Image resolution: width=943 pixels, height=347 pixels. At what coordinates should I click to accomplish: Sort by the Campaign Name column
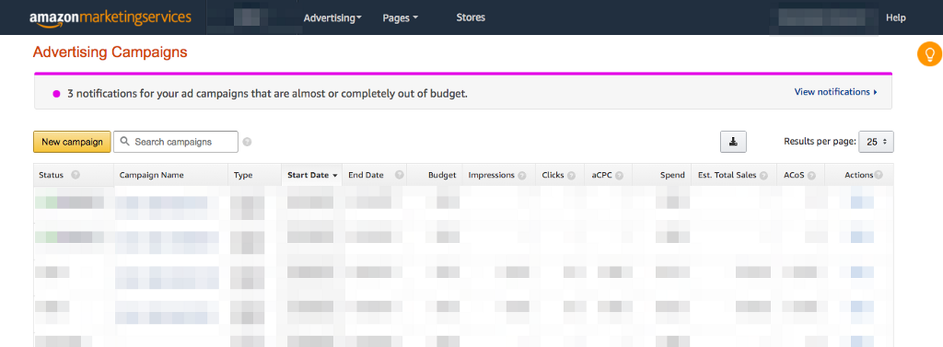point(152,175)
